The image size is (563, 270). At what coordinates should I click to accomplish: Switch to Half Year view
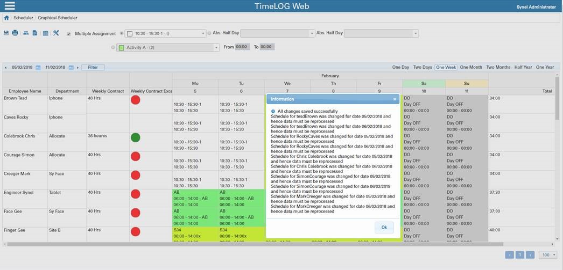[x=523, y=68]
